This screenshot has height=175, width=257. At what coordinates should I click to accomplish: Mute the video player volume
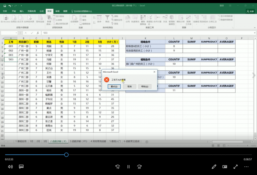coord(10,167)
